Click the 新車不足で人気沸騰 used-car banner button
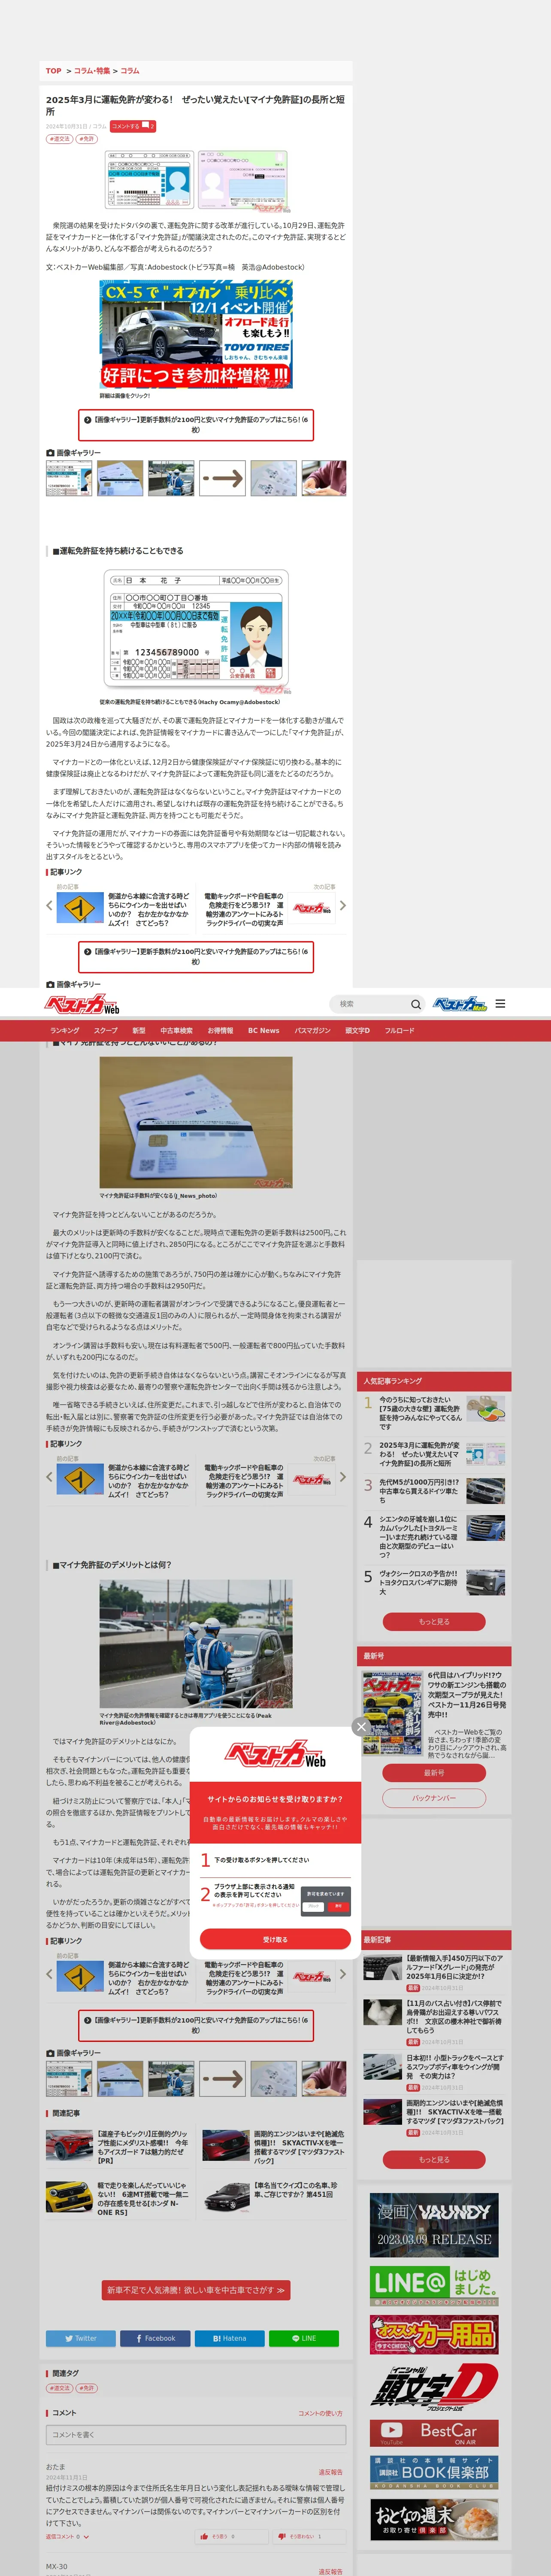 pyautogui.click(x=196, y=2289)
